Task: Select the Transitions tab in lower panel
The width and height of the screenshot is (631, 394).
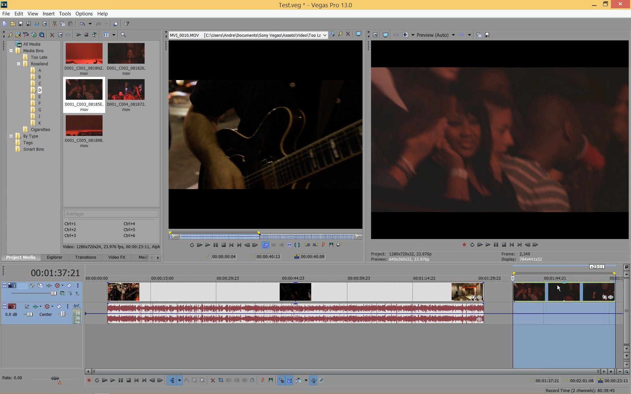Action: click(x=85, y=257)
